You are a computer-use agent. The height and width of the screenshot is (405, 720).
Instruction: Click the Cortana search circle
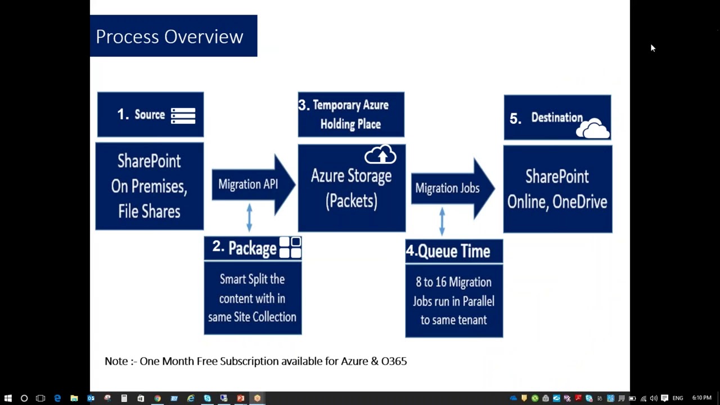tap(24, 398)
